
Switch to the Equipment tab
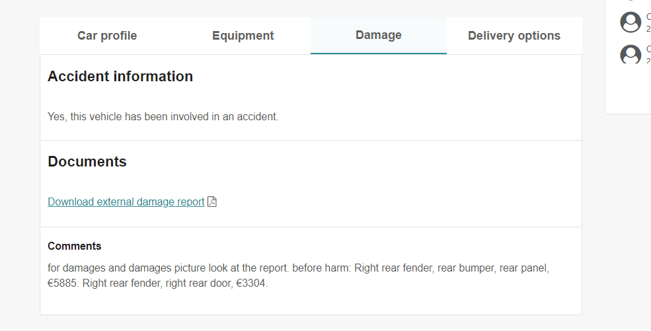point(243,36)
